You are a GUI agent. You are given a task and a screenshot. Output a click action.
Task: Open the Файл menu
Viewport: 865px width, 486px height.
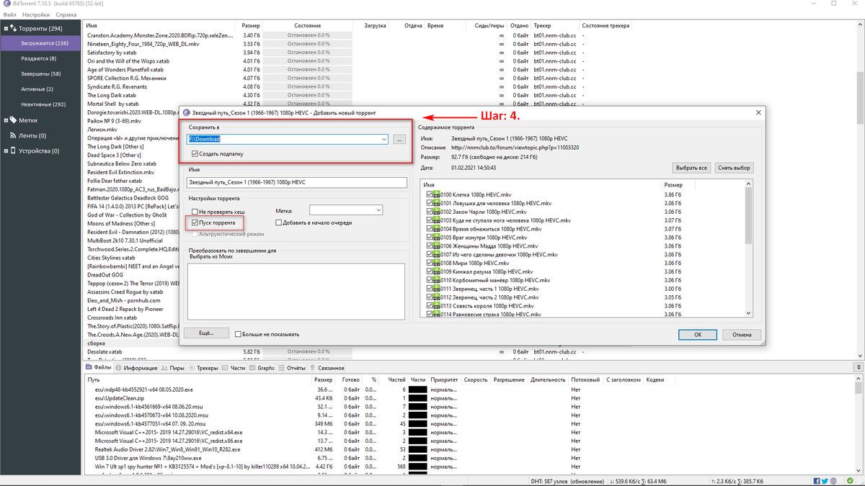8,14
